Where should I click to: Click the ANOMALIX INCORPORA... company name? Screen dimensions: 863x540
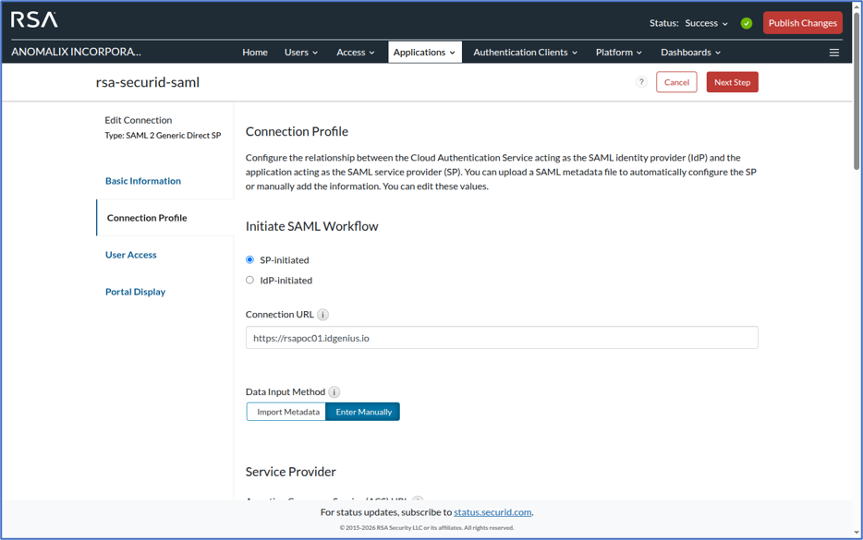[76, 52]
